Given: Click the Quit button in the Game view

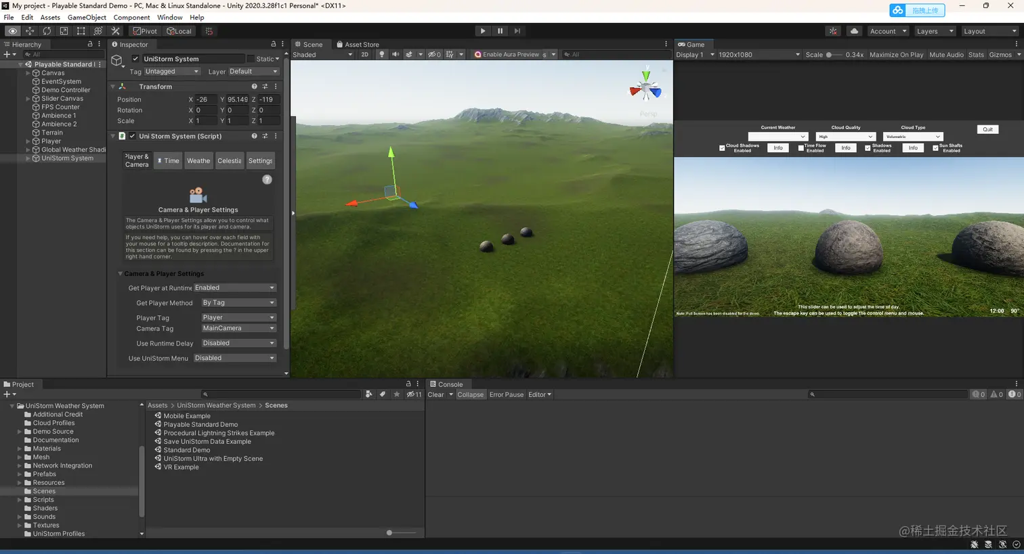Looking at the screenshot, I should (988, 129).
